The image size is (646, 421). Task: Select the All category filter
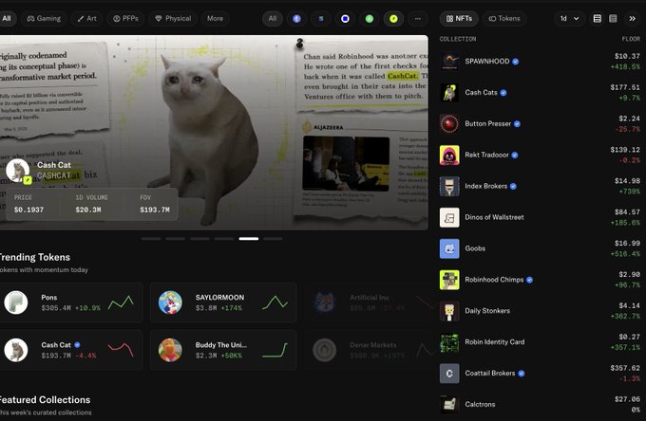[7, 19]
